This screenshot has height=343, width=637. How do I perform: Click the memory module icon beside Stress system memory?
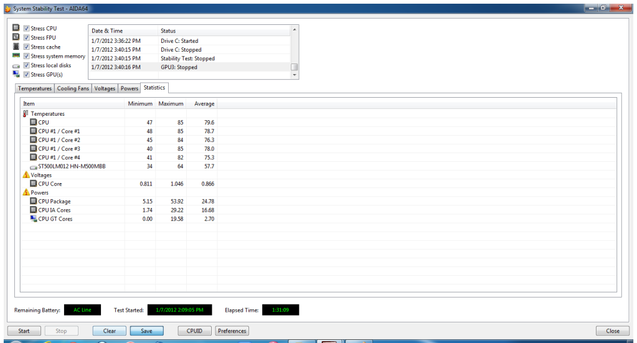[16, 55]
